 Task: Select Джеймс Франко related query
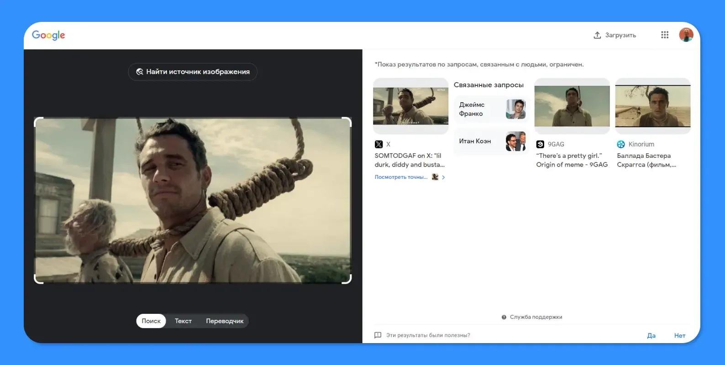(491, 109)
